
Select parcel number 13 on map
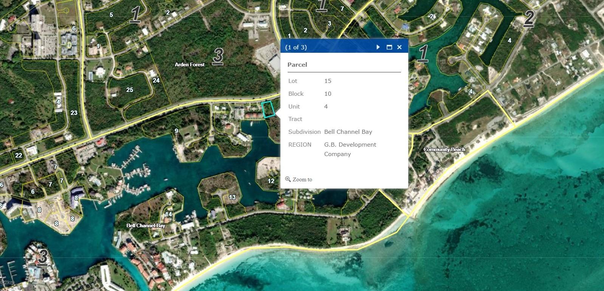pos(232,197)
